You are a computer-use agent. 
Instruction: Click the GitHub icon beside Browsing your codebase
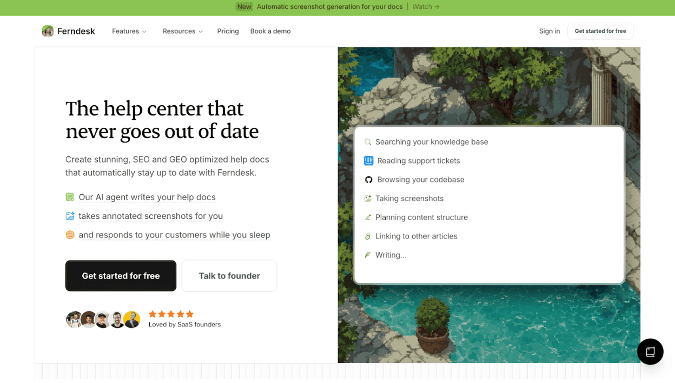point(368,180)
